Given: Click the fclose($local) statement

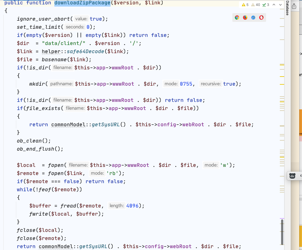Looking at the screenshot, I should (40, 230).
